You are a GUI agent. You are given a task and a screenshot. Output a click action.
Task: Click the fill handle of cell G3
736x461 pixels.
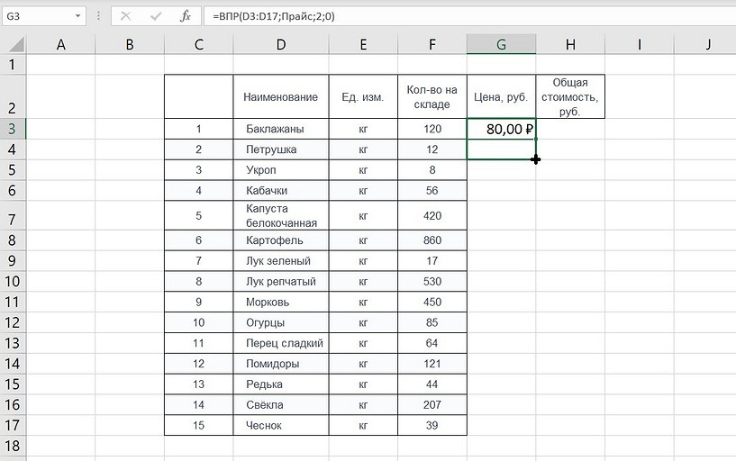pos(536,139)
